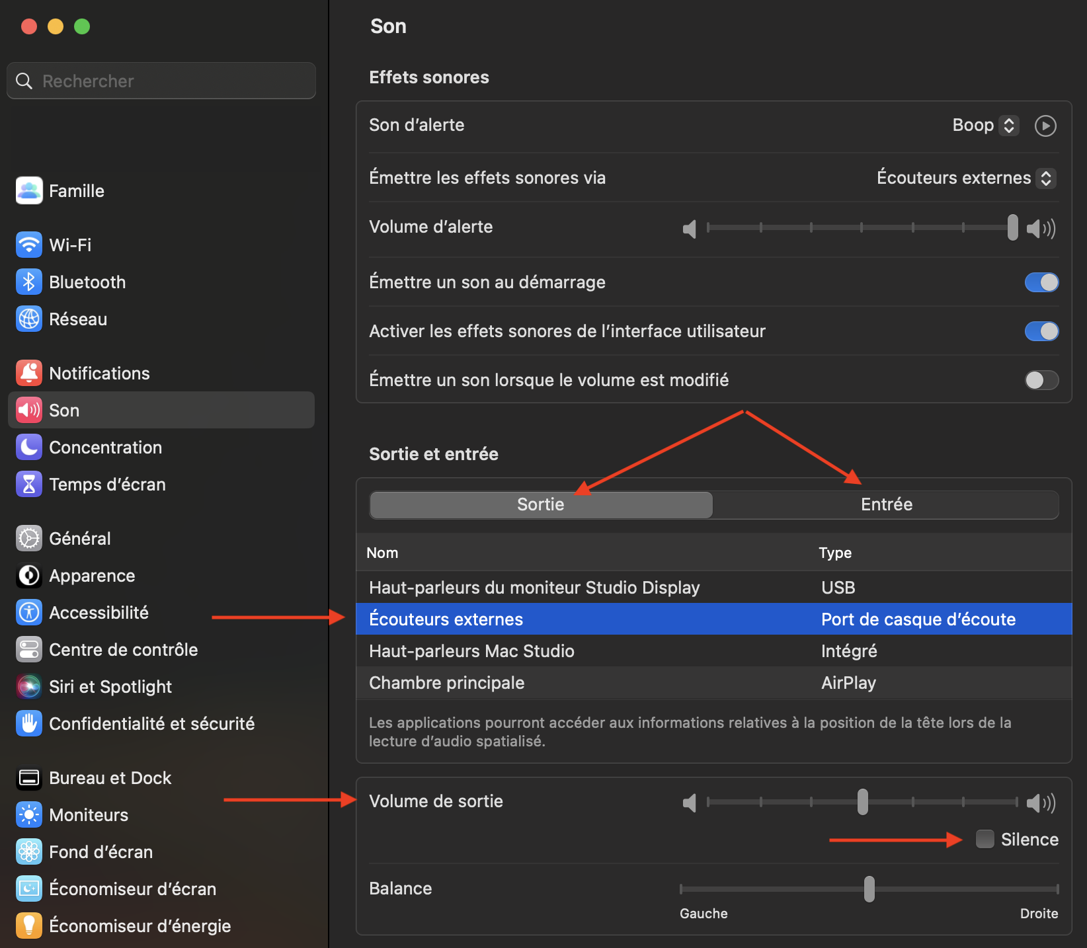Open Siri et Spotlight icon
The width and height of the screenshot is (1087, 948).
point(28,687)
